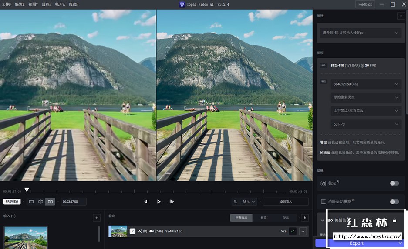The height and width of the screenshot is (249, 408).
Task: Step back one frame
Action: point(146,202)
